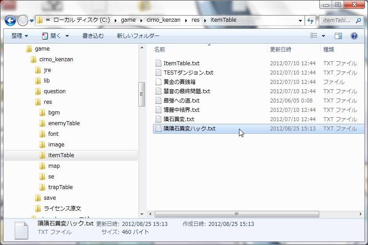
Task: Expand the arrow after the res breadcrumb
Action: coord(205,21)
